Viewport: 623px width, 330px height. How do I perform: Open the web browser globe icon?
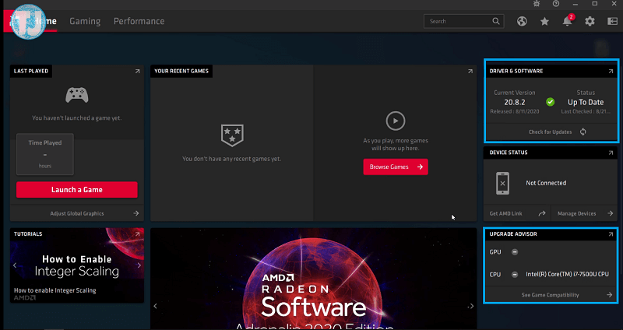pyautogui.click(x=522, y=22)
